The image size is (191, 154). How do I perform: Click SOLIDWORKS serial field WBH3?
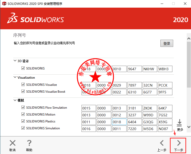pos(165,69)
